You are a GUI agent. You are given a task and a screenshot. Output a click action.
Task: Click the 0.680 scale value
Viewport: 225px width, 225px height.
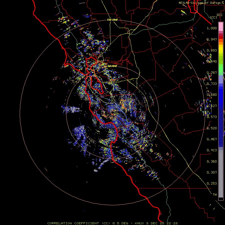212,95
